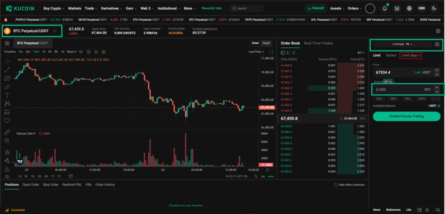Open the Rewards Hub link
The width and height of the screenshot is (445, 214).
click(x=212, y=9)
